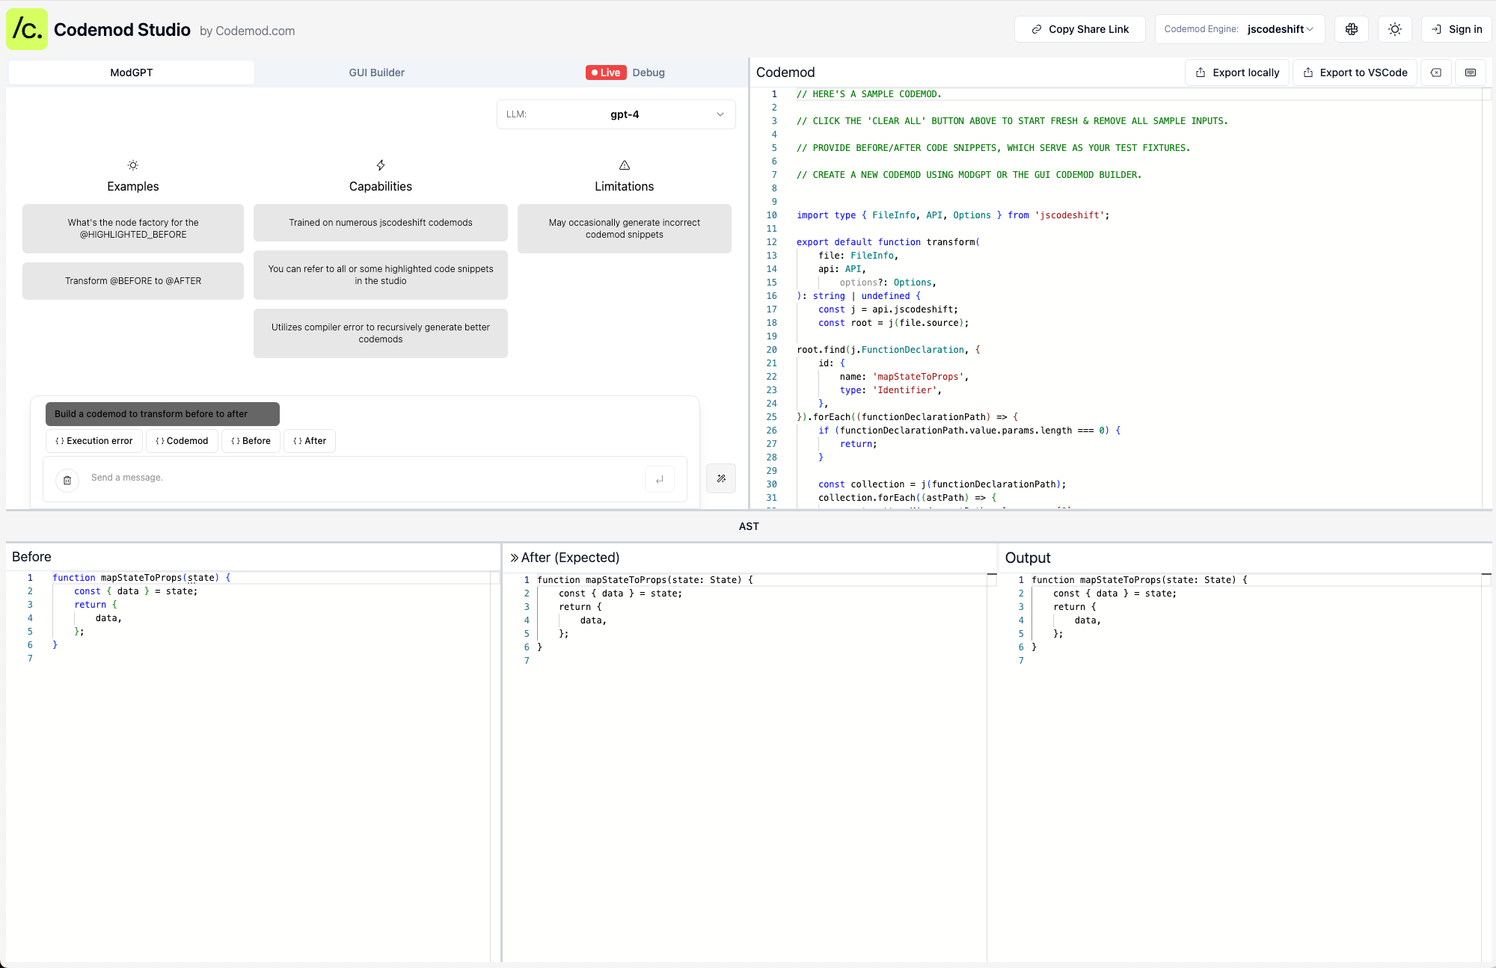The height and width of the screenshot is (968, 1496).
Task: Click Export to VSCode button
Action: pos(1355,73)
